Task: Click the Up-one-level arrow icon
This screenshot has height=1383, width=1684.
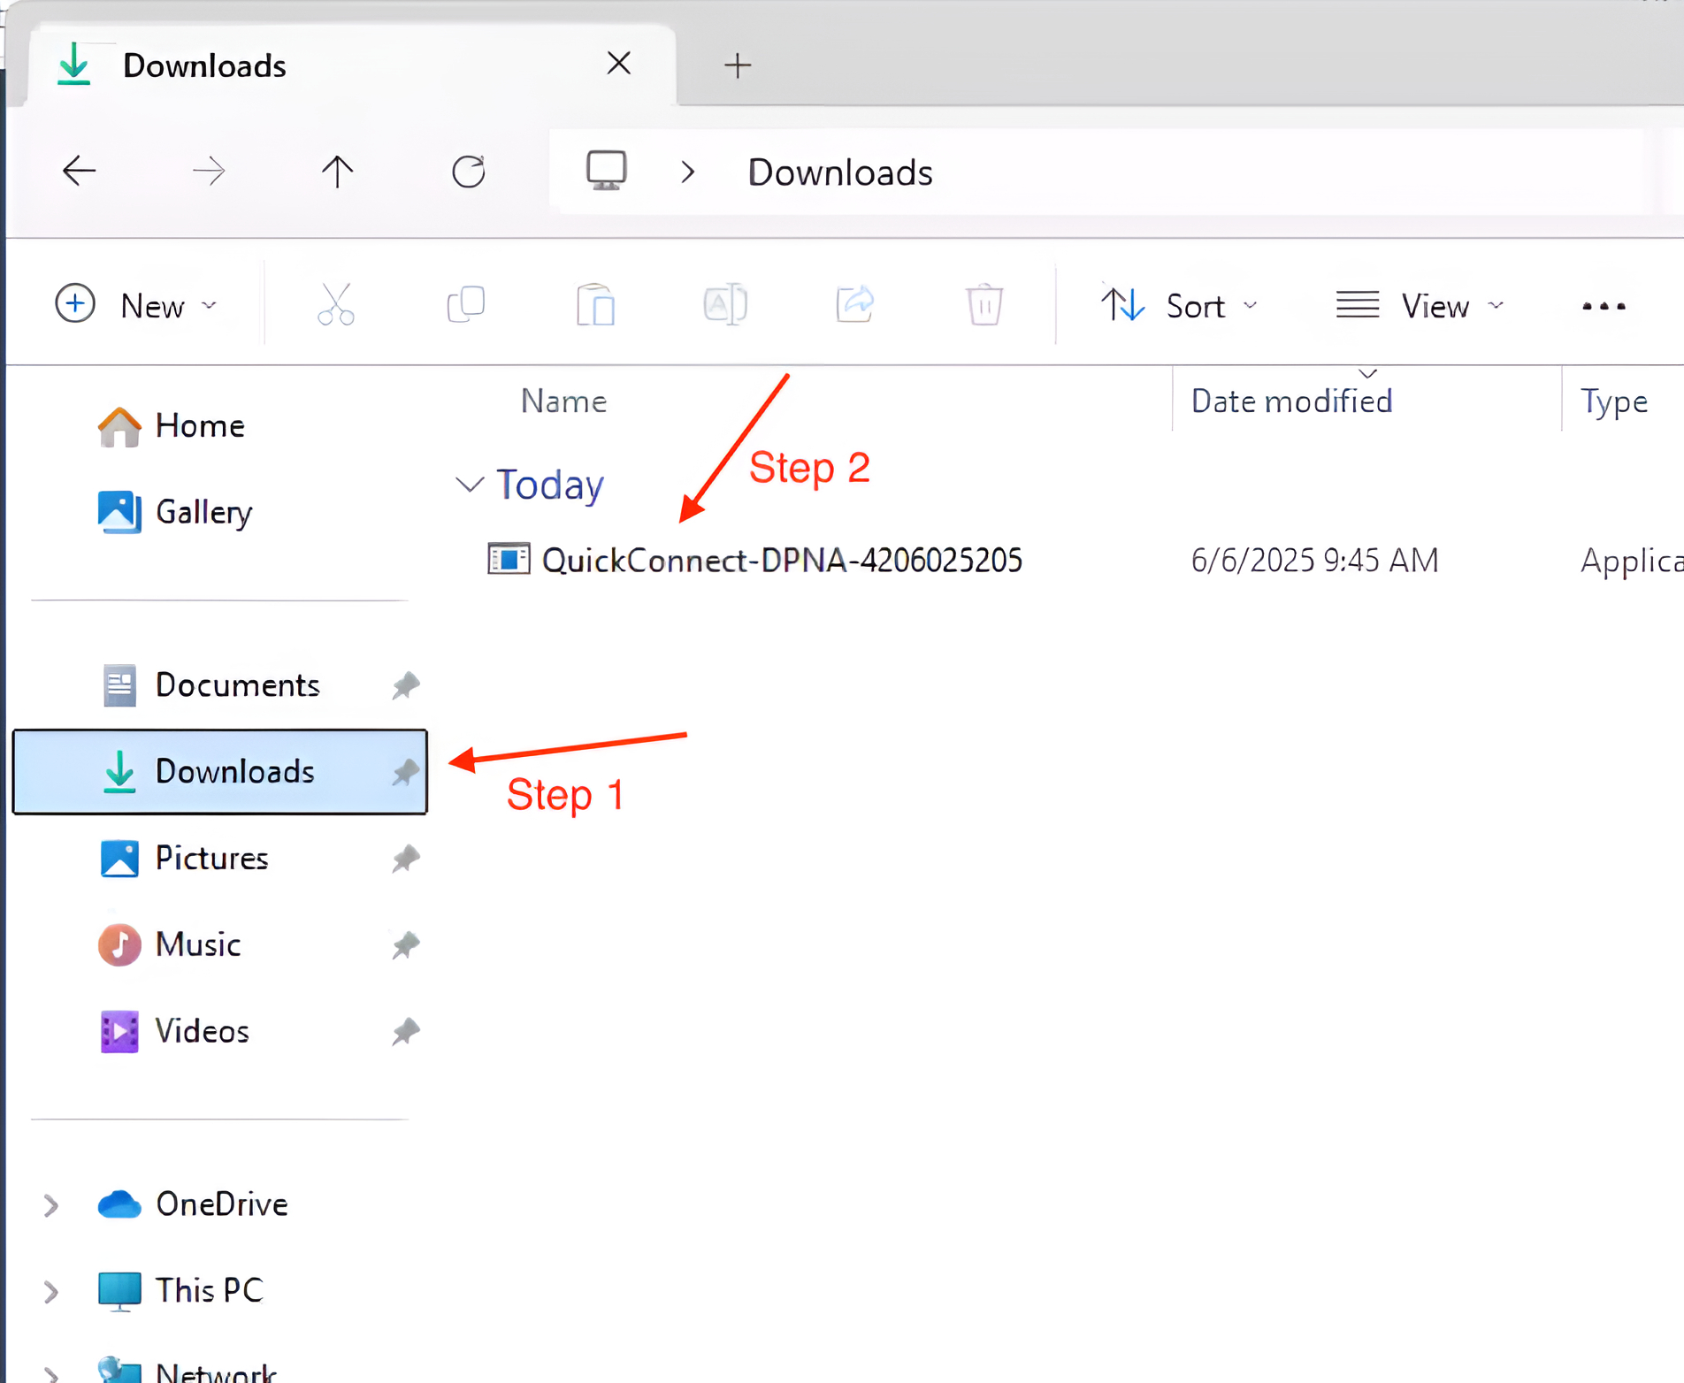Action: [x=338, y=171]
